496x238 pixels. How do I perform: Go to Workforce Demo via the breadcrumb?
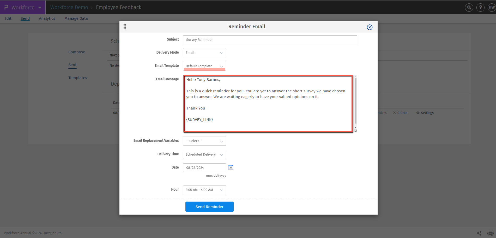pos(69,7)
